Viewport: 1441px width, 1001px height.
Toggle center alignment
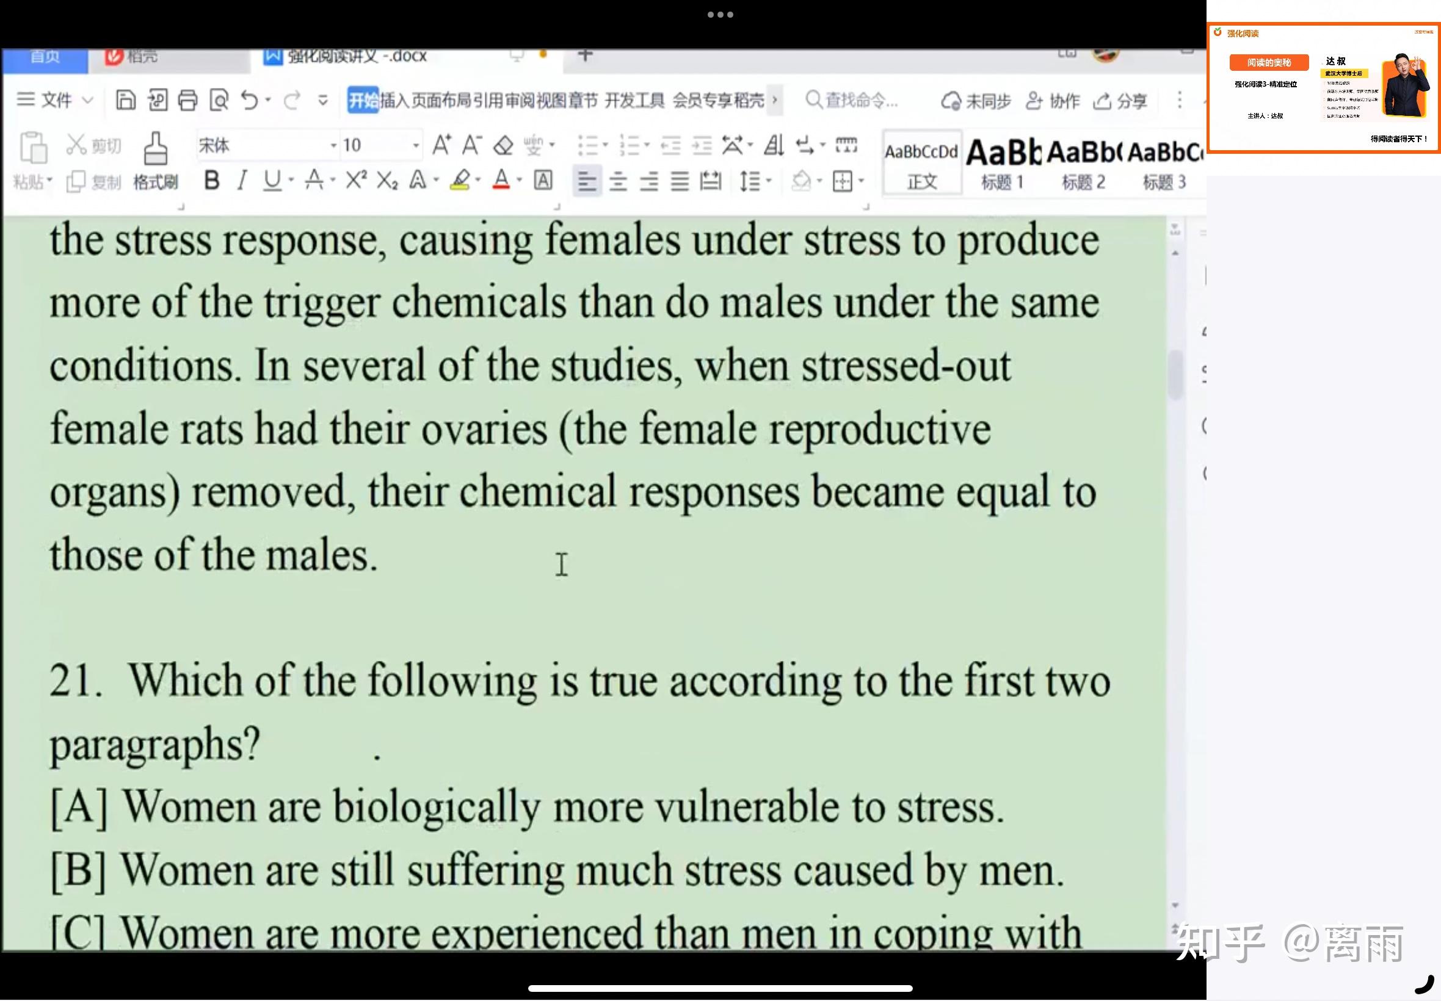coord(618,181)
